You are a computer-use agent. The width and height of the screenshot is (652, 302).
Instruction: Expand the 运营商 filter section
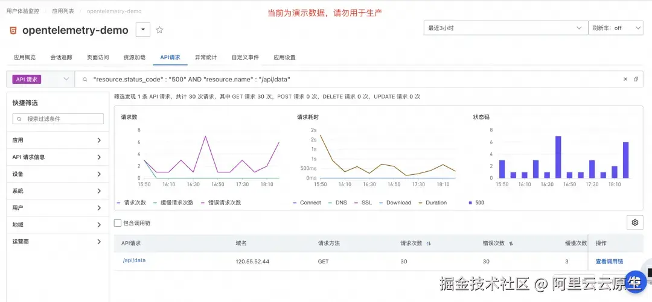coord(58,241)
